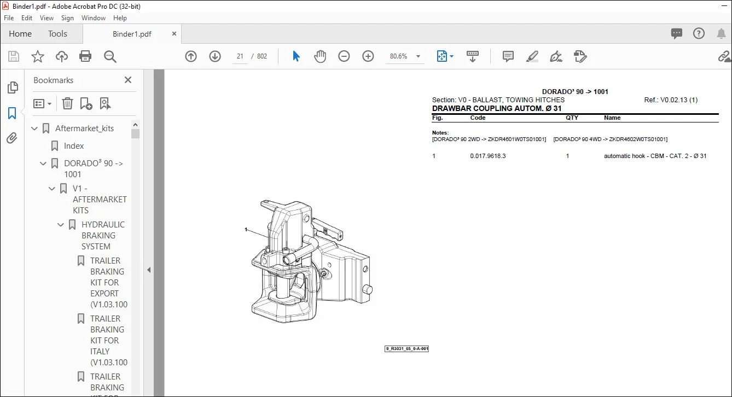Select DORADO³ 90 -> 1001 bookmark
The width and height of the screenshot is (732, 397).
94,169
